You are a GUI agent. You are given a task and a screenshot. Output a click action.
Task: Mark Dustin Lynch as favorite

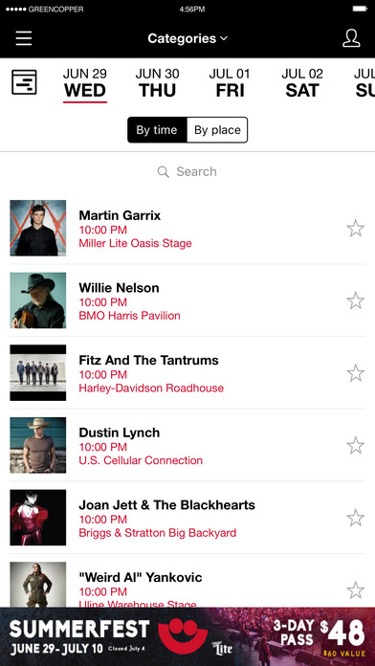[356, 446]
